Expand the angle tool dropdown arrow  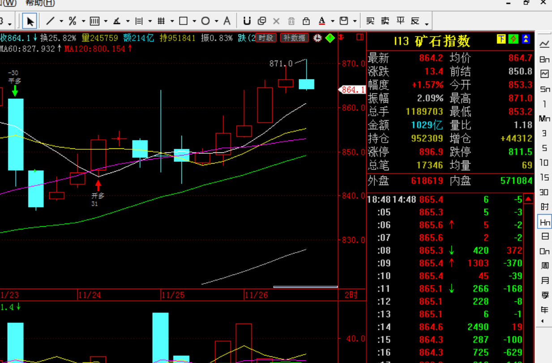[128, 21]
